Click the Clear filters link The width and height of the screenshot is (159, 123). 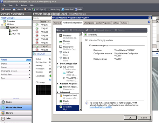[x=28, y=60]
